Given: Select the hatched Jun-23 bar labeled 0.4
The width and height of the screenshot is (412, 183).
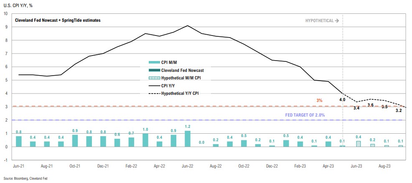Looking at the screenshot, I should pos(359,144).
